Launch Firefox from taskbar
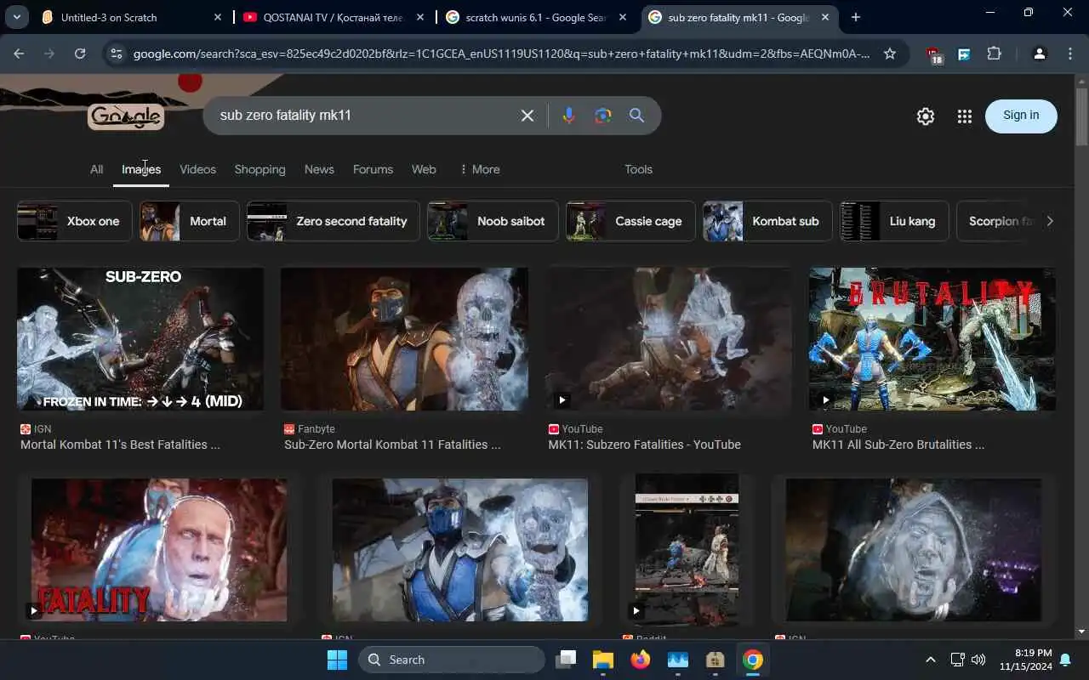Screen dimensions: 1089x680 pyautogui.click(x=641, y=660)
